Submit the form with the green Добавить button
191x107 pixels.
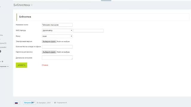[21, 65]
